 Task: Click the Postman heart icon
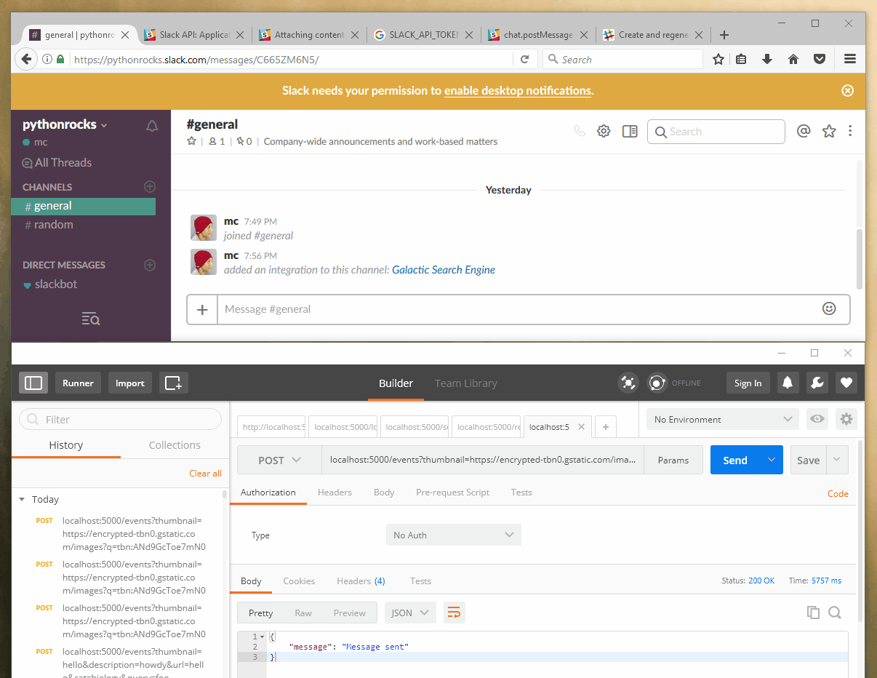coord(846,383)
